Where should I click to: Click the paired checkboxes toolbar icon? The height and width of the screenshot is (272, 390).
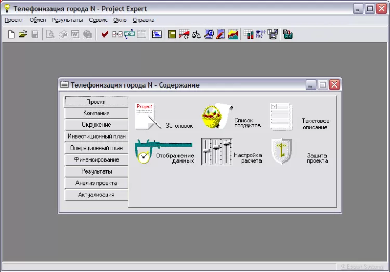pyautogui.click(x=117, y=34)
